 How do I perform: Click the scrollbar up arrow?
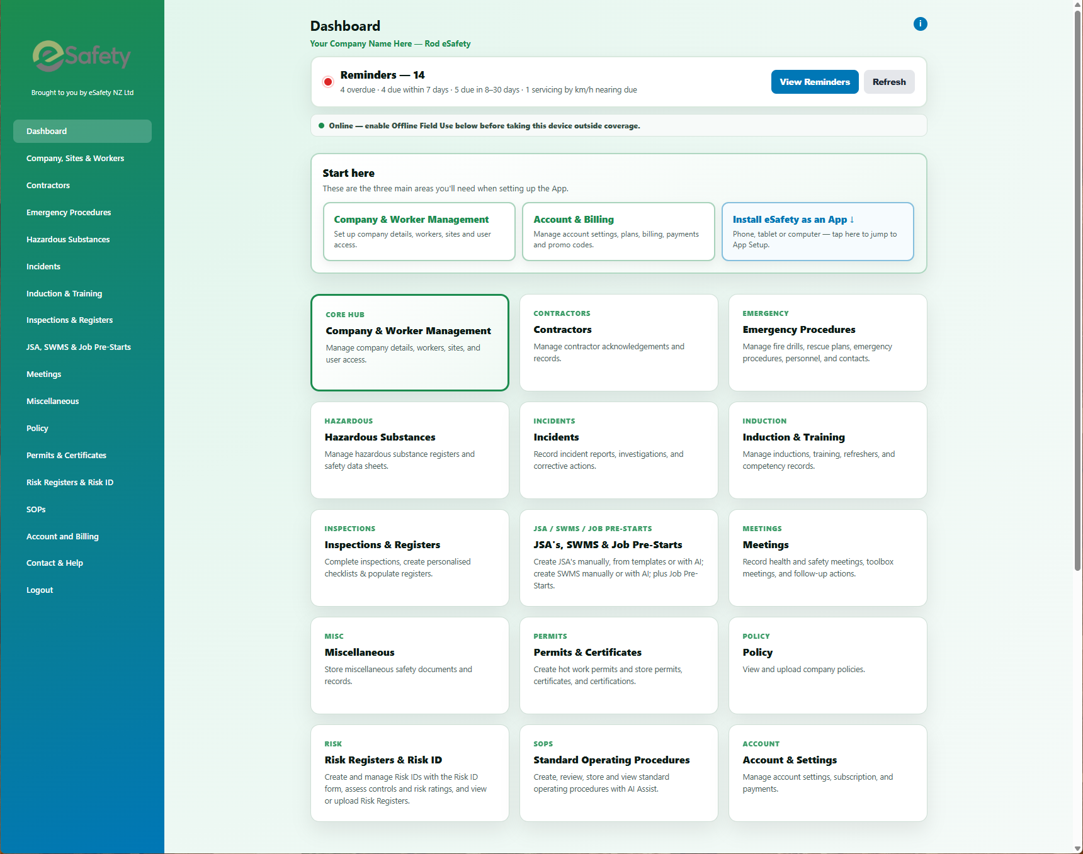click(1077, 4)
